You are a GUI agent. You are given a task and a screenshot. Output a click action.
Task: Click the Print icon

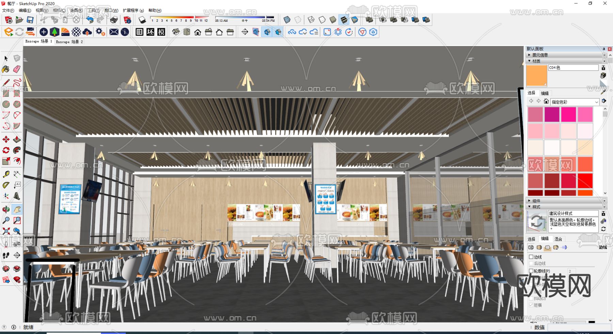(114, 20)
